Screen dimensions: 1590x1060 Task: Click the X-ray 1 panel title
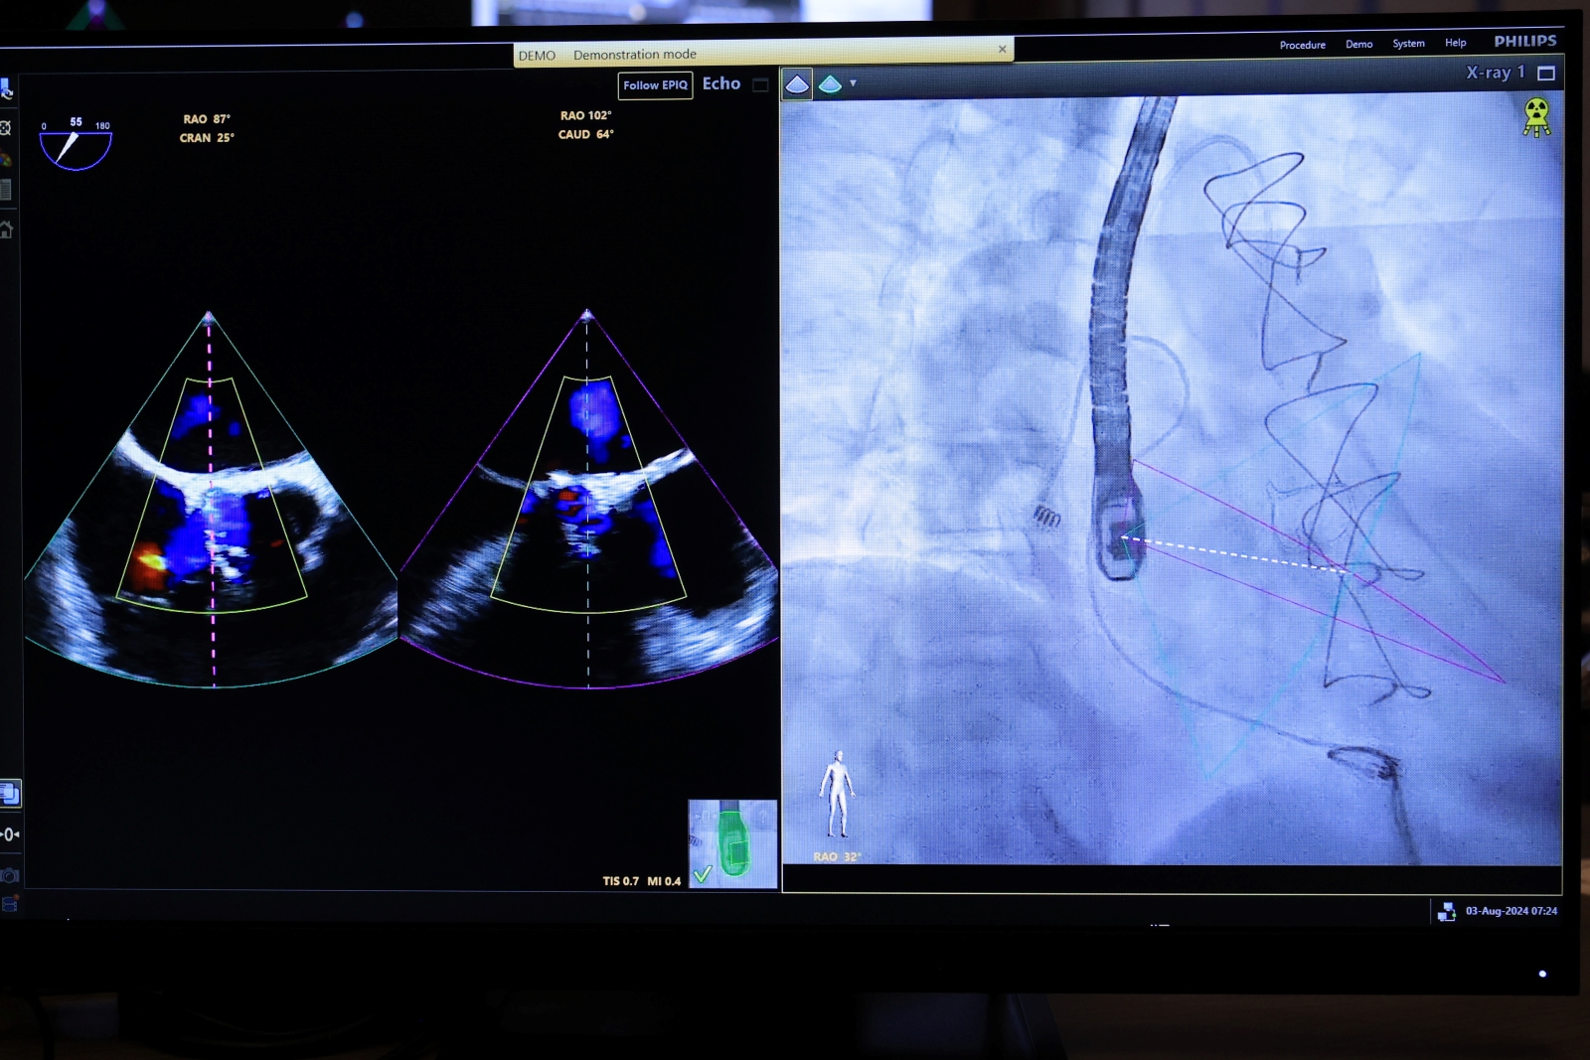[1495, 73]
